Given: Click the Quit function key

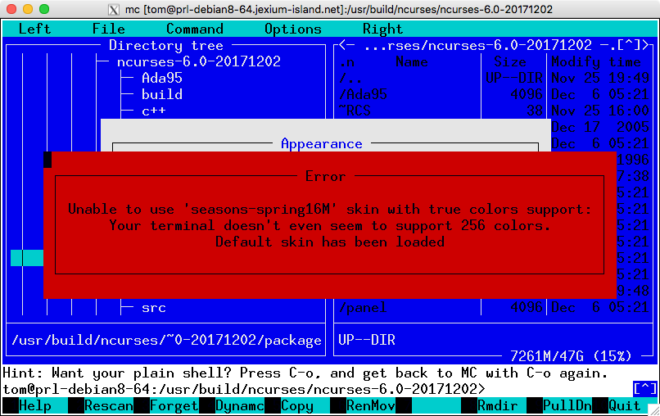Looking at the screenshot, I should click(x=625, y=406).
